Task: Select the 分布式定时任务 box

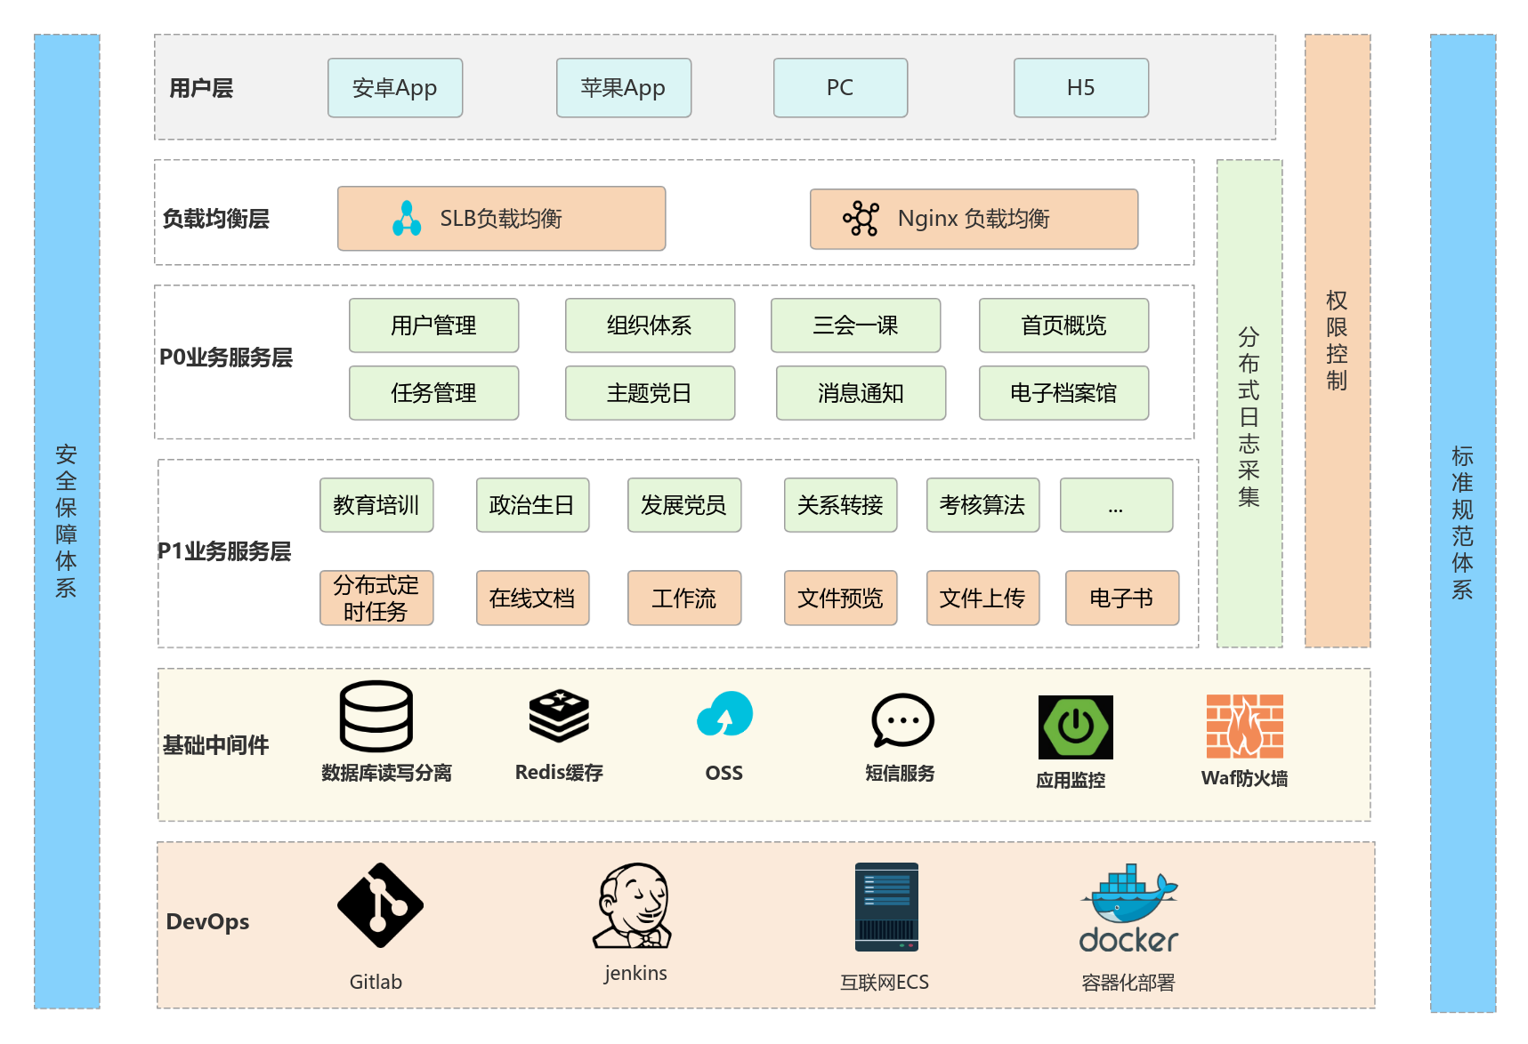Action: coord(376,598)
